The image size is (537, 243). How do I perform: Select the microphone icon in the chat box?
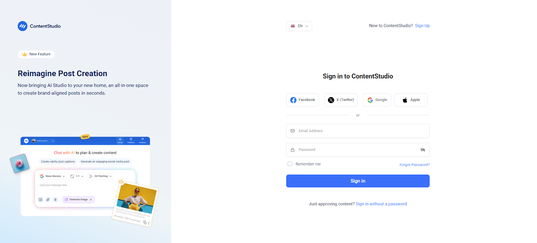tap(55, 199)
